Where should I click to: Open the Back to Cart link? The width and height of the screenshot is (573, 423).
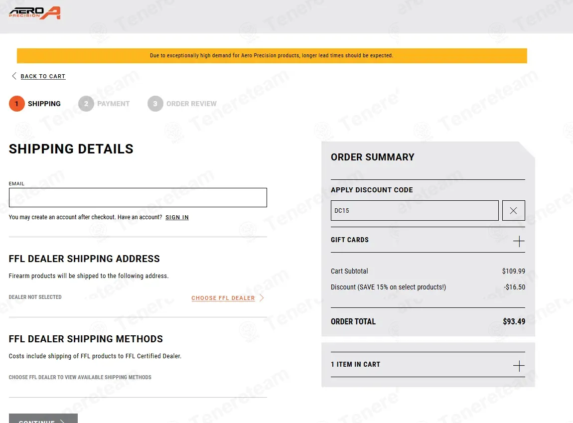[43, 76]
